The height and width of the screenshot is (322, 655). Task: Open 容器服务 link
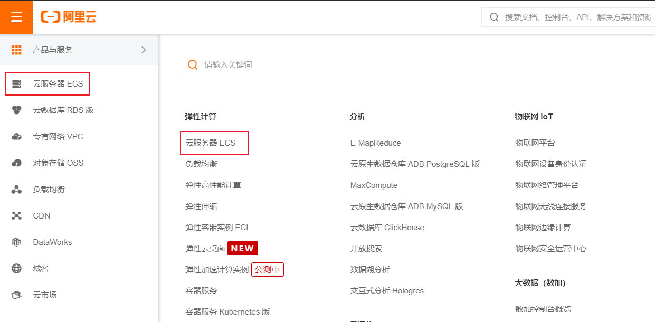pyautogui.click(x=201, y=290)
